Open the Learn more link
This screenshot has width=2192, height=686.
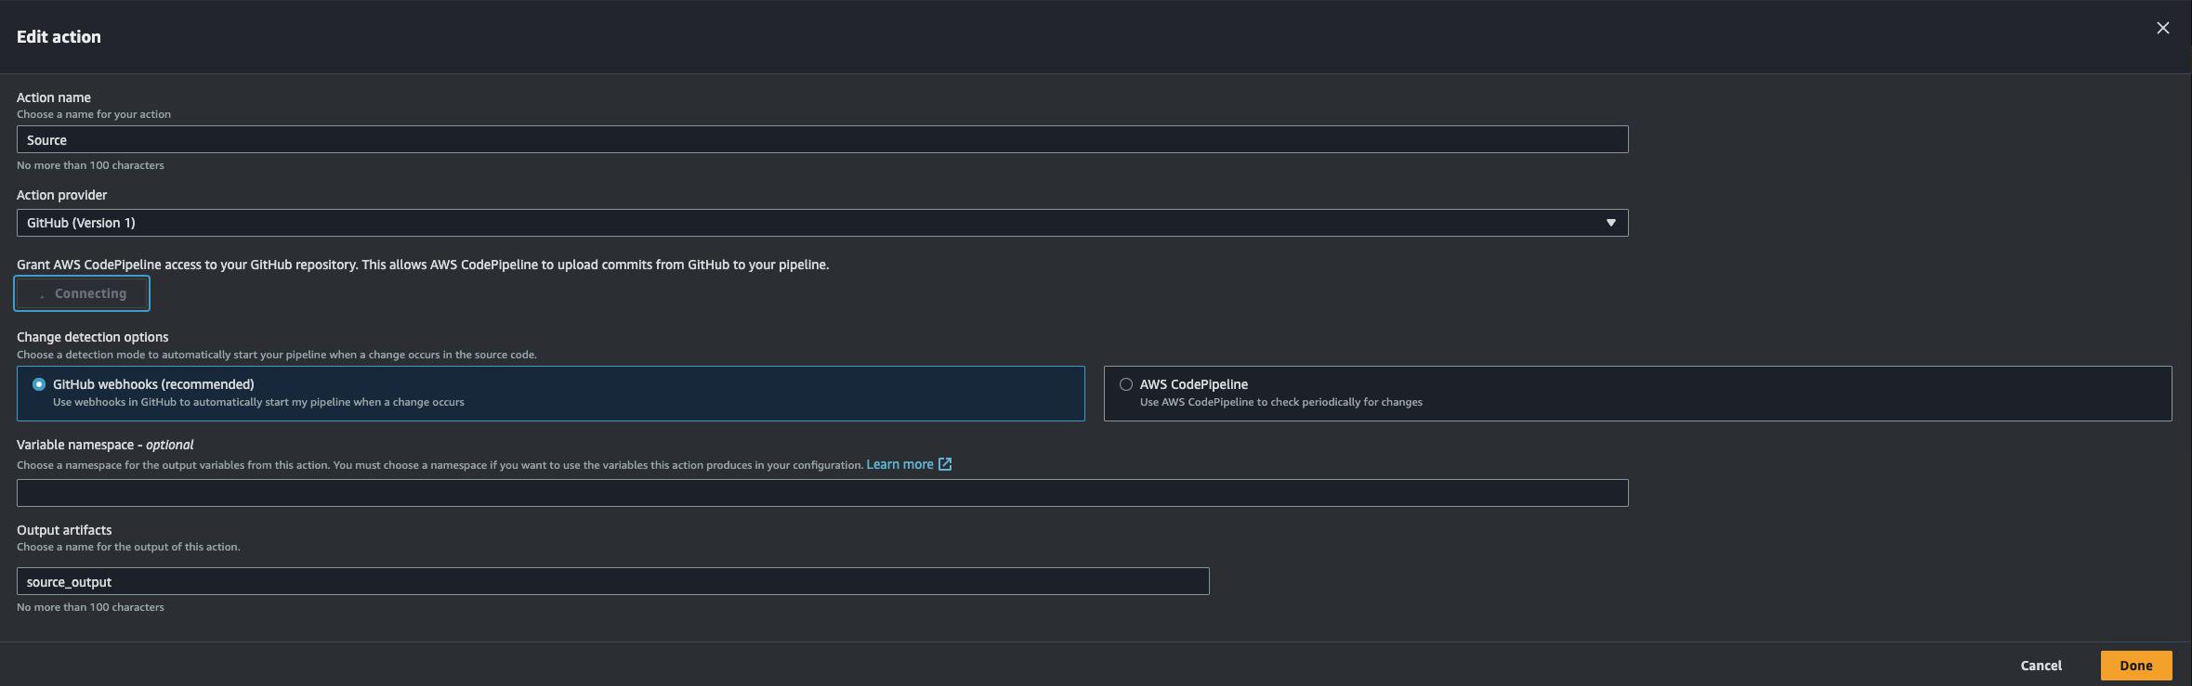(x=899, y=464)
